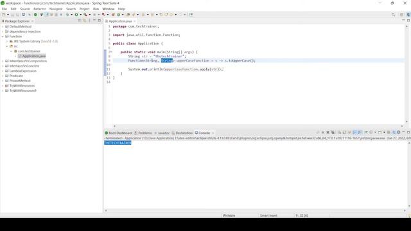Viewport: 411px width, 231px height.
Task: Open the Window menu
Action: pos(109,9)
